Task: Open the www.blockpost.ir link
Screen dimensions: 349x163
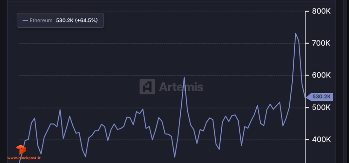Action: tap(24, 158)
